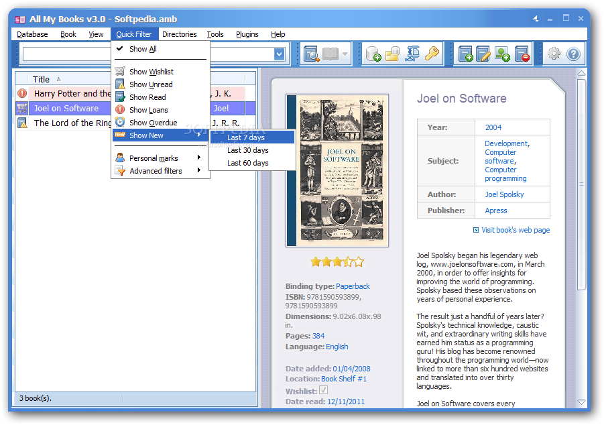Viewport: 604px width, 425px height.
Task: Open the Book menu
Action: (x=68, y=34)
